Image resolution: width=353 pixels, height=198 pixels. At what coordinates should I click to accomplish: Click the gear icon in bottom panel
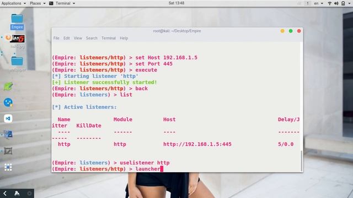tap(29, 193)
